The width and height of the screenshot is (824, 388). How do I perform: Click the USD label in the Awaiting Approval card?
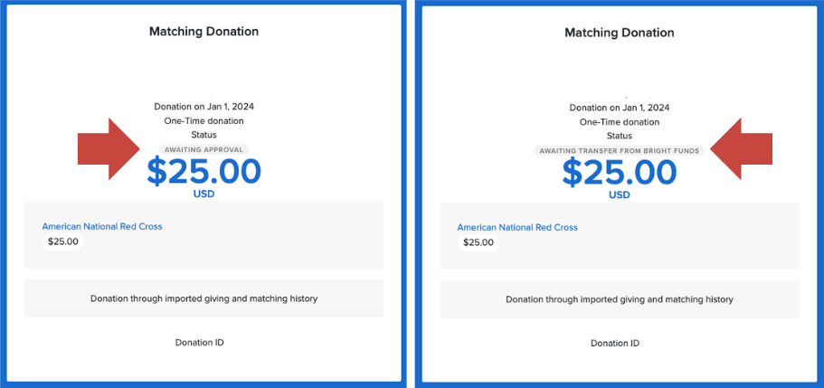click(204, 194)
